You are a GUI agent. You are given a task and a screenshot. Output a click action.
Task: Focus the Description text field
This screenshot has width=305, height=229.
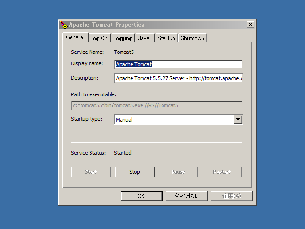click(179, 78)
